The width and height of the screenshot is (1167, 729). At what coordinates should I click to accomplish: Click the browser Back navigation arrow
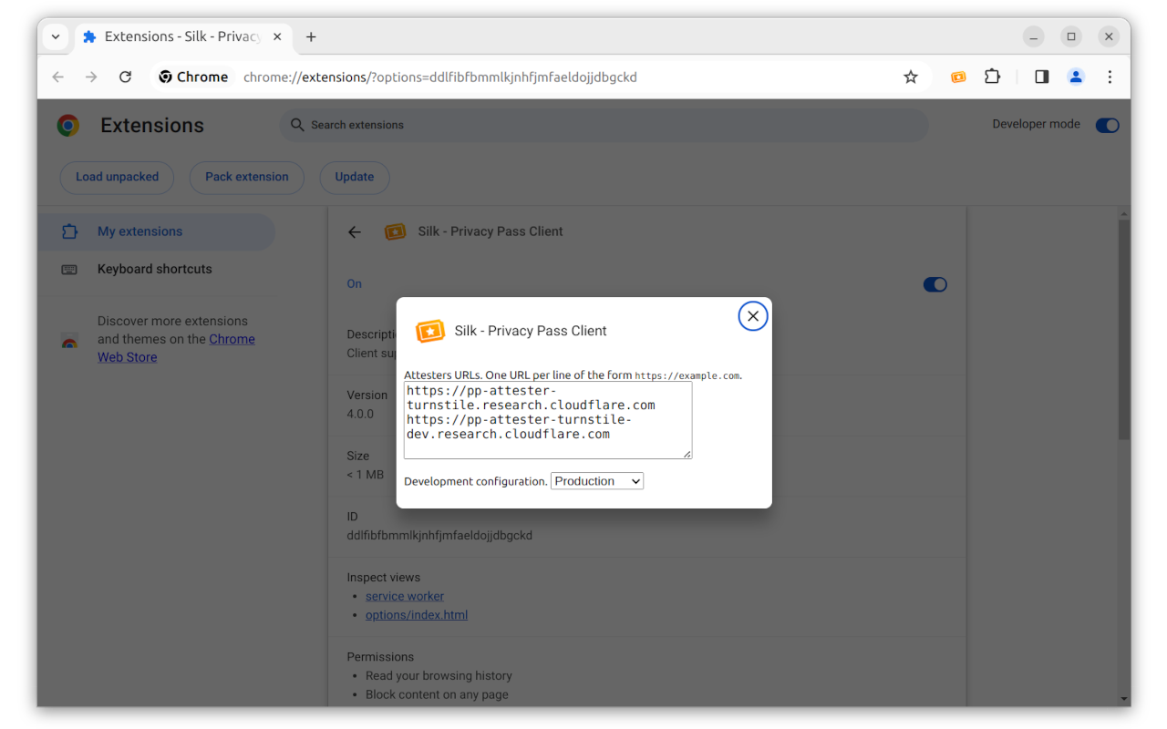click(x=58, y=77)
